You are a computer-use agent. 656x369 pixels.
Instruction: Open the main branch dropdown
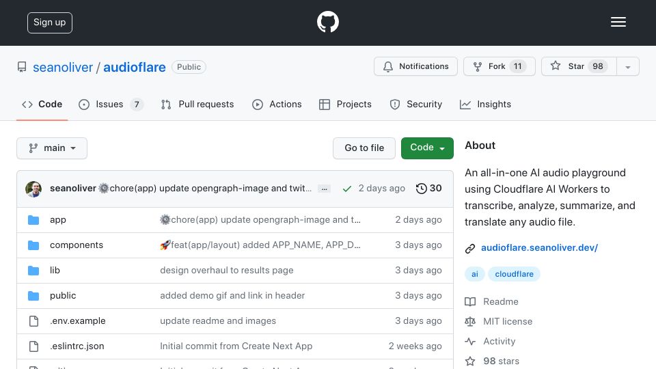coord(52,148)
